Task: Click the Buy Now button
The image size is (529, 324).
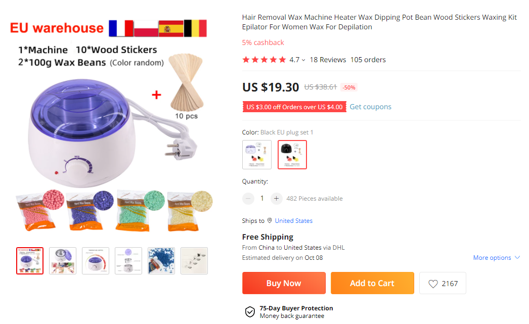Action: coord(284,283)
